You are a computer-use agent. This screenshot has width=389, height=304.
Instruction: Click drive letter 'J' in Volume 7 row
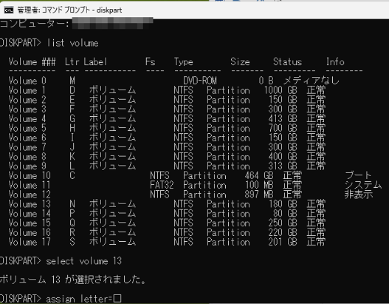tap(72, 147)
